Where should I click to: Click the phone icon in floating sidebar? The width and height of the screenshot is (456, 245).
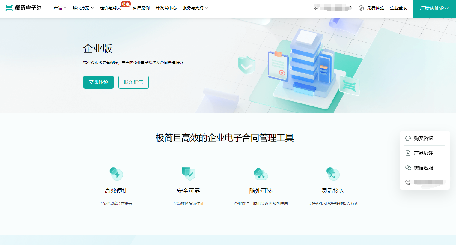tap(408, 182)
